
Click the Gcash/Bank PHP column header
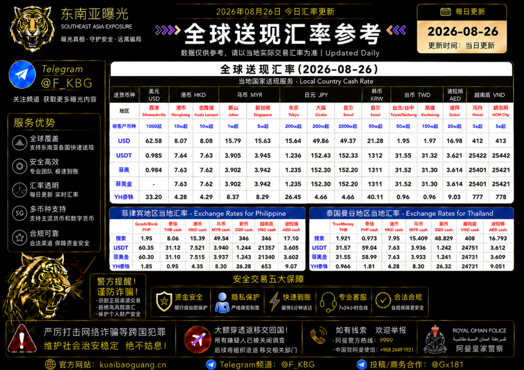(x=146, y=227)
